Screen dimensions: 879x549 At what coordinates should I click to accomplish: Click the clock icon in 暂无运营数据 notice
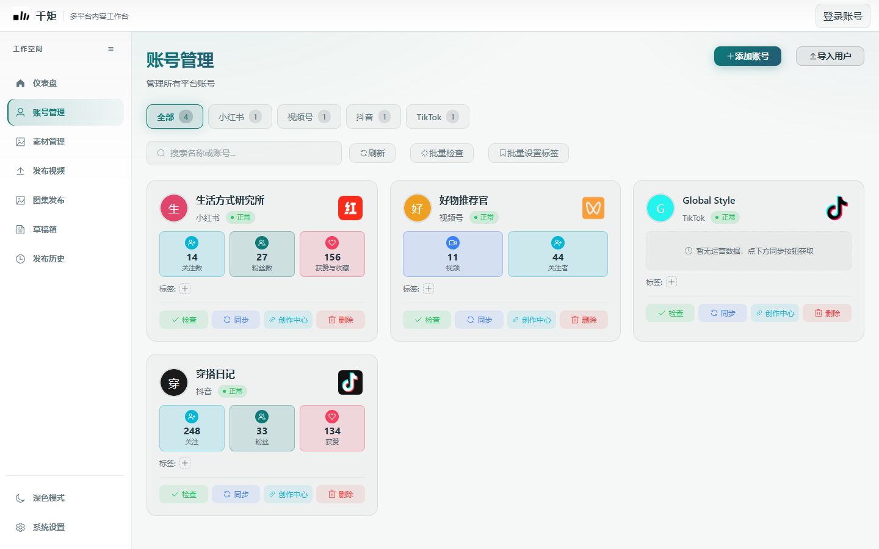(x=689, y=251)
